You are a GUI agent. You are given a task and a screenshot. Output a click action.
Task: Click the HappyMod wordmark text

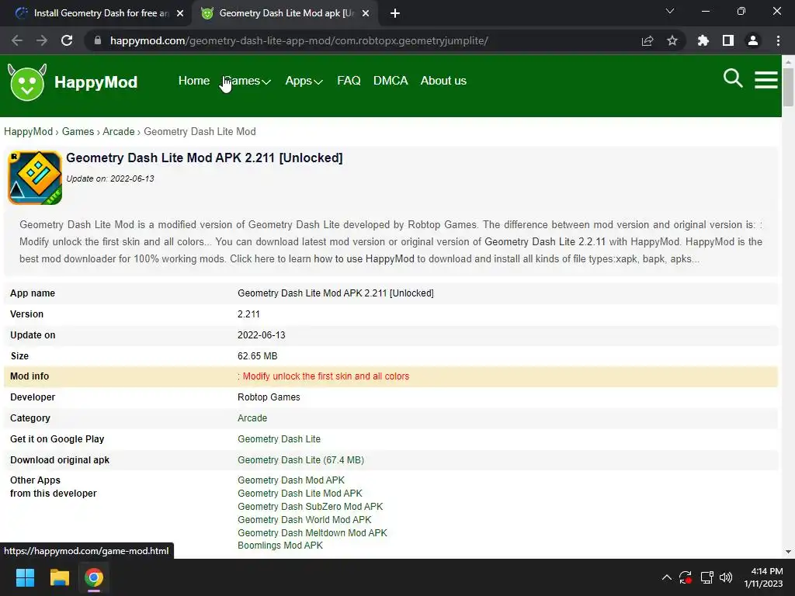click(x=95, y=82)
